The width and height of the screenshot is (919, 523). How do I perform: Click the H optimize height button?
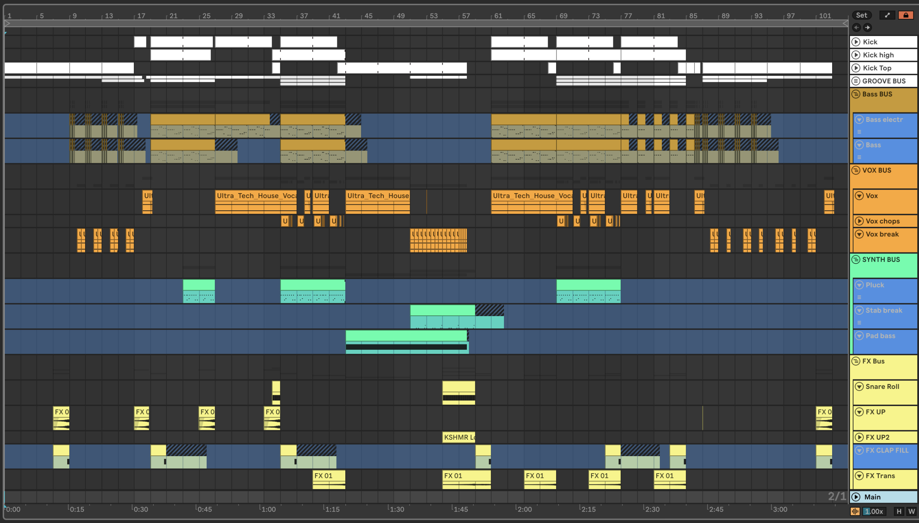(x=899, y=511)
